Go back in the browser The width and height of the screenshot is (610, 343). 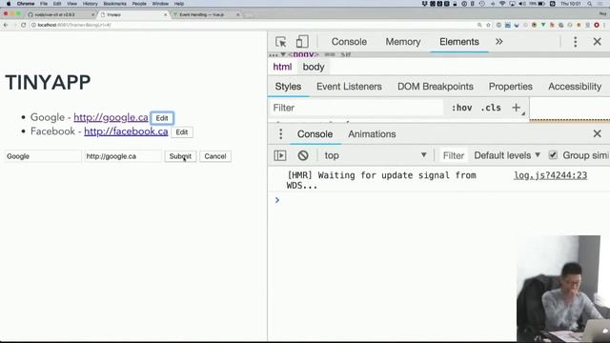coord(6,25)
